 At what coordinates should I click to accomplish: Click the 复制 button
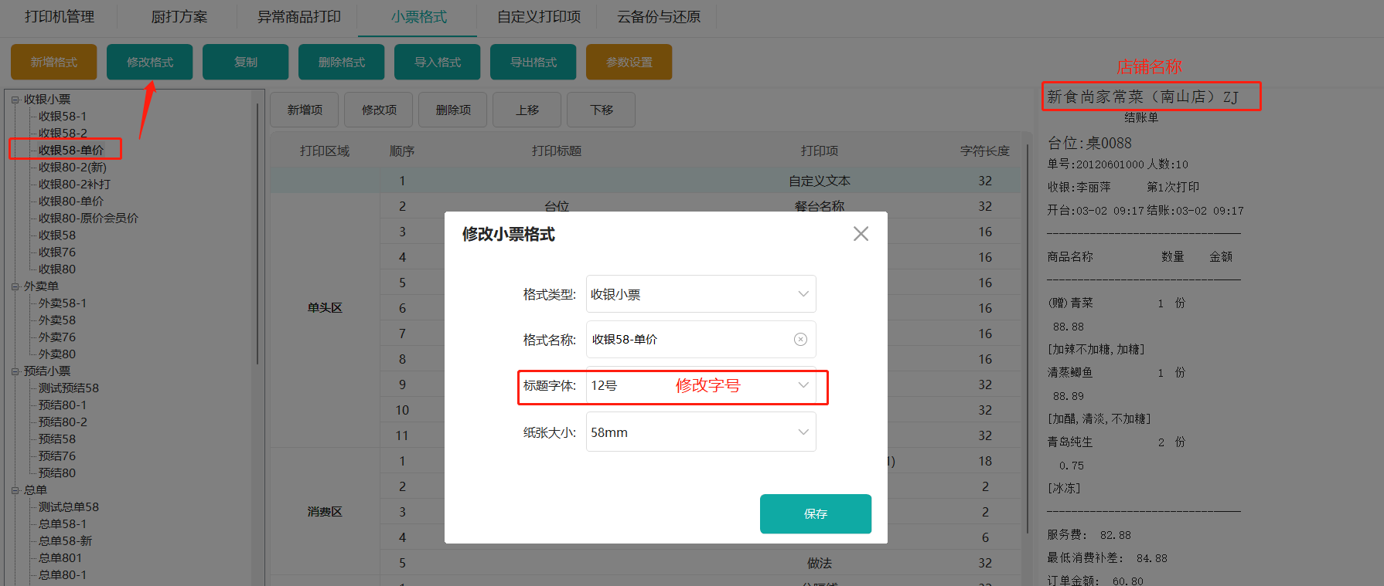pyautogui.click(x=246, y=63)
